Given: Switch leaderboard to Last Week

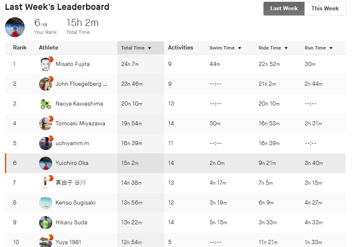Looking at the screenshot, I should coord(284,9).
